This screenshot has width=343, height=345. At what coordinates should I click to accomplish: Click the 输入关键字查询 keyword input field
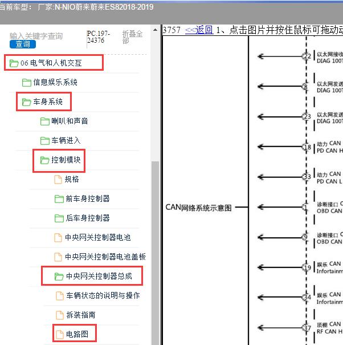pos(36,36)
